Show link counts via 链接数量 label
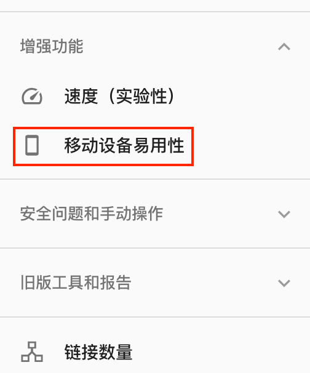310x373 pixels. tap(98, 352)
